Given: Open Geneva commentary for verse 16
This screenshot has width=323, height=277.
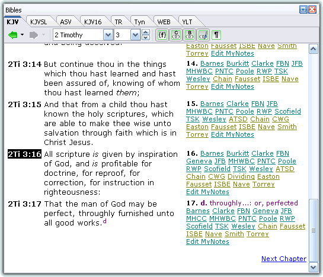Looking at the screenshot, I should click(199, 161).
